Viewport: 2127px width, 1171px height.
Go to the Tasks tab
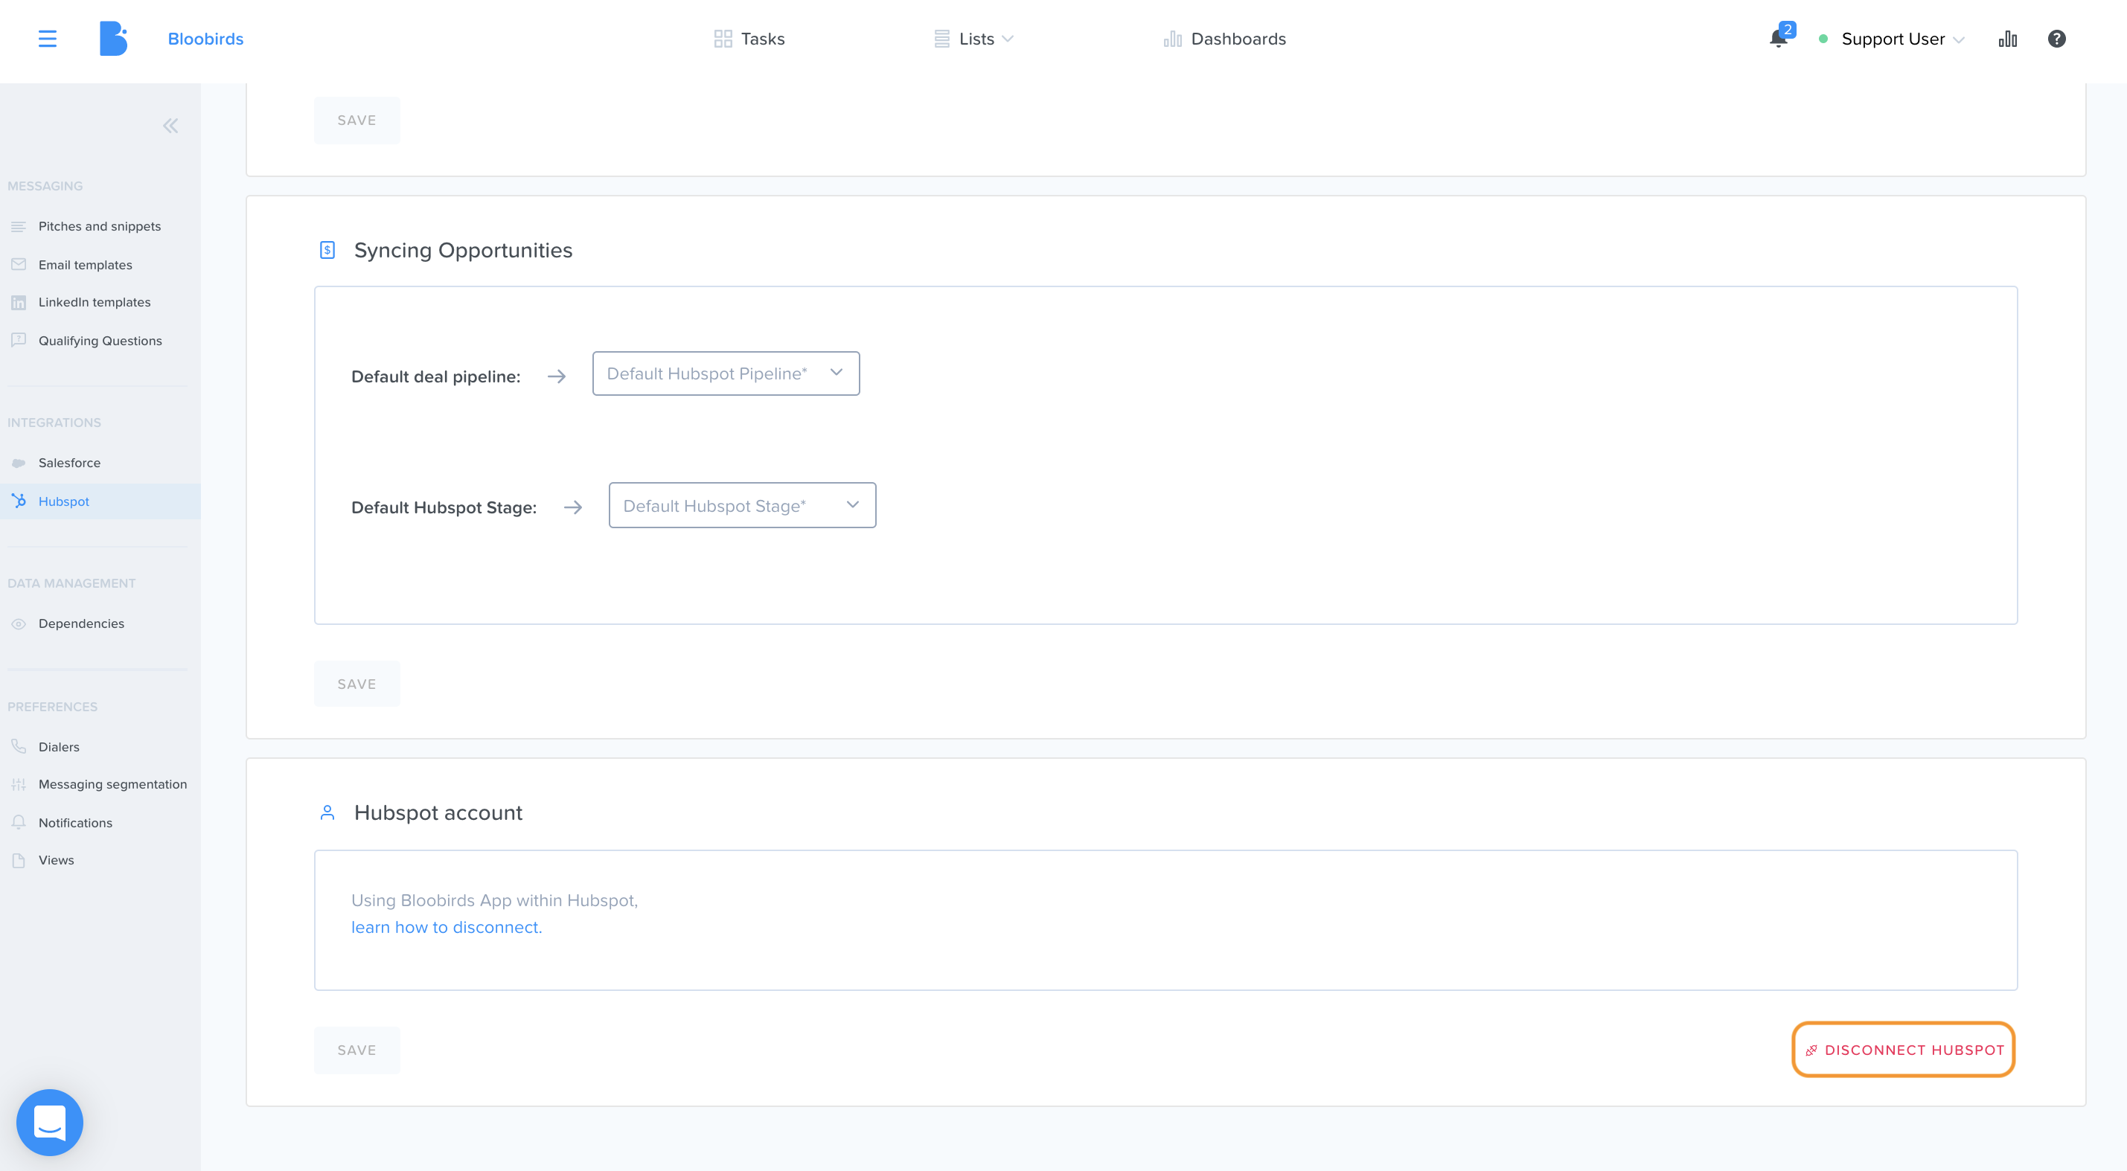pyautogui.click(x=749, y=39)
